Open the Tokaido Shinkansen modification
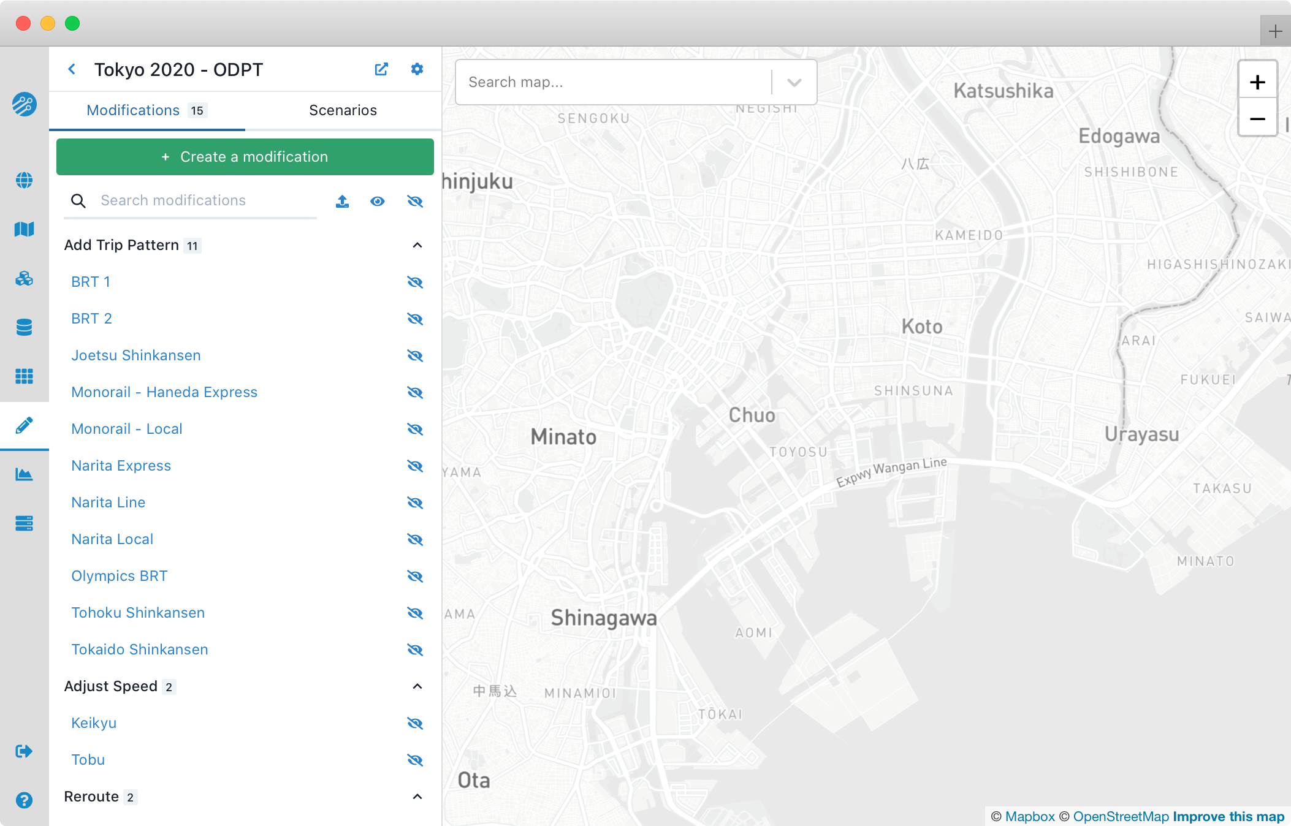Screen dimensions: 1291x826 click(140, 650)
